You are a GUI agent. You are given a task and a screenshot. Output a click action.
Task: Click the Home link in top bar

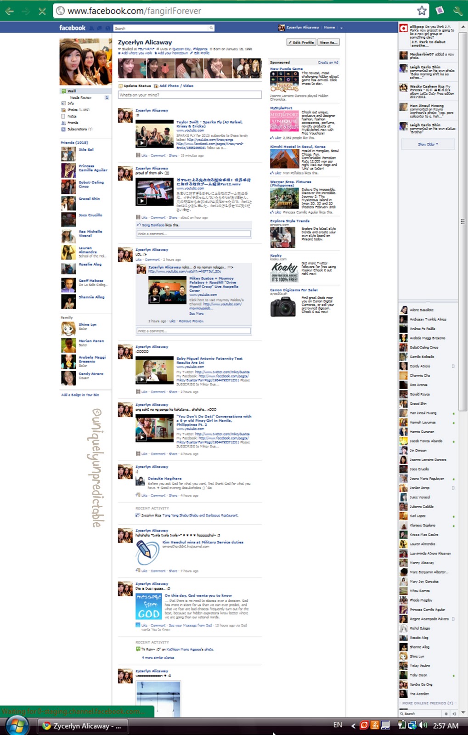coord(329,28)
